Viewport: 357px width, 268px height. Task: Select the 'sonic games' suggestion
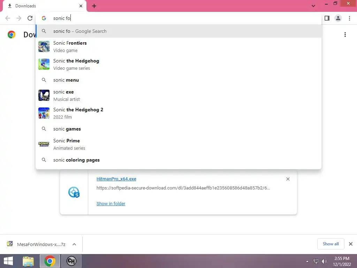(179, 129)
